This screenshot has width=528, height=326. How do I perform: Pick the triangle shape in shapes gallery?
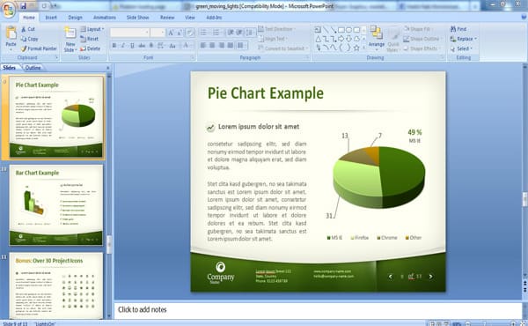click(319, 39)
